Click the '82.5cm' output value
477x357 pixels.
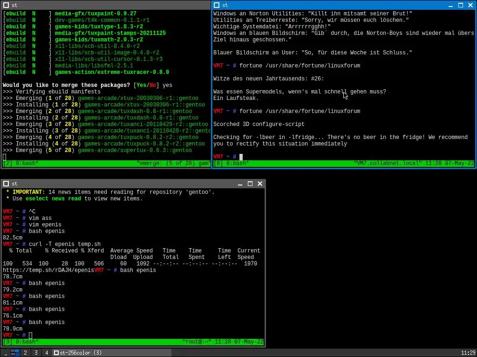click(13, 238)
